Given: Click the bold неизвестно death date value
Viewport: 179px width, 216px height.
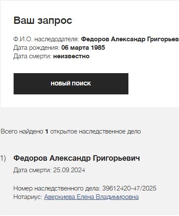Looking at the screenshot, I should [x=71, y=56].
